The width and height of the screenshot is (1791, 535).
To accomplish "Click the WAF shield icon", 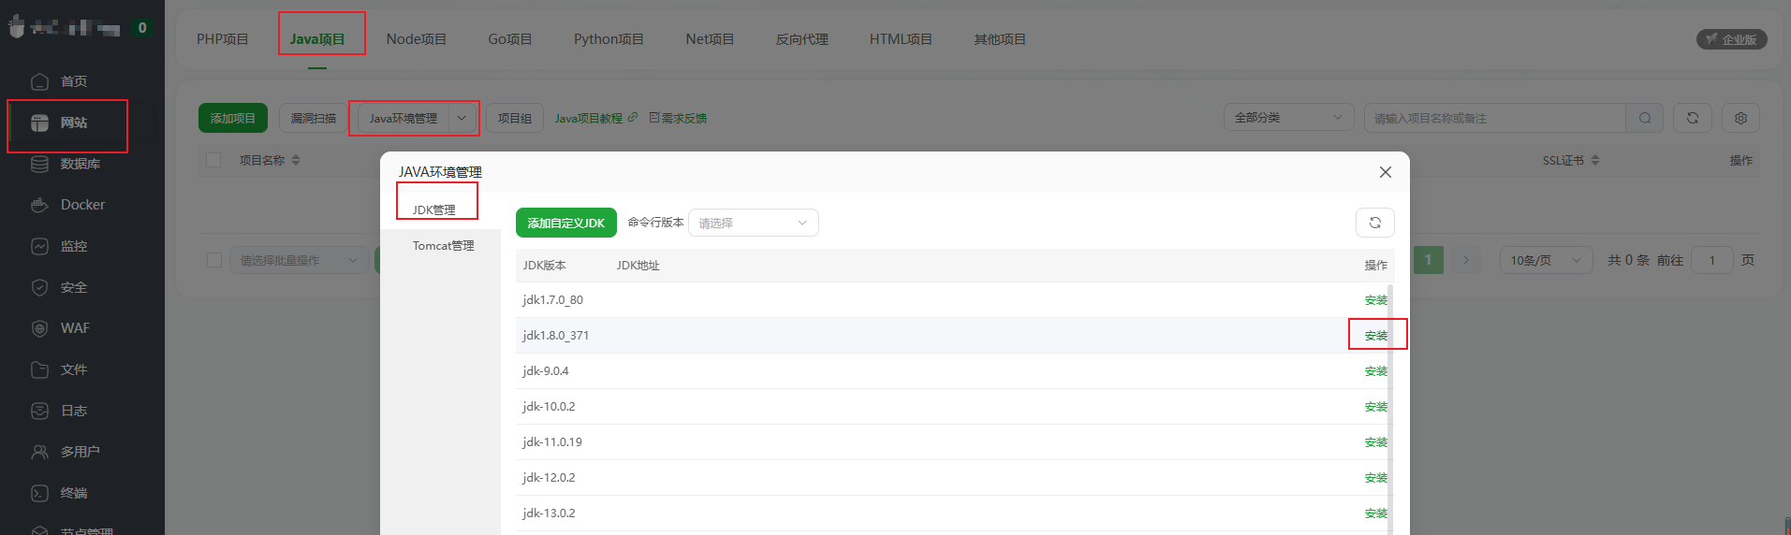I will pyautogui.click(x=39, y=328).
